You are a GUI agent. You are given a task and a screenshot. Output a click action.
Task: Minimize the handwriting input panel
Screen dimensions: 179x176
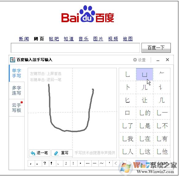click(158, 60)
